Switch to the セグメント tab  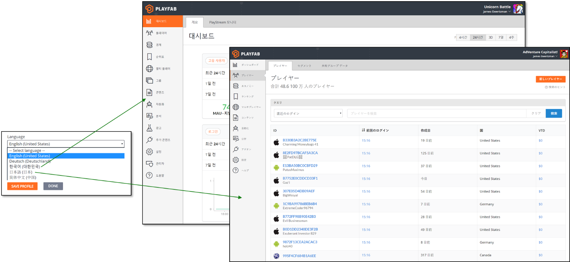tap(305, 66)
